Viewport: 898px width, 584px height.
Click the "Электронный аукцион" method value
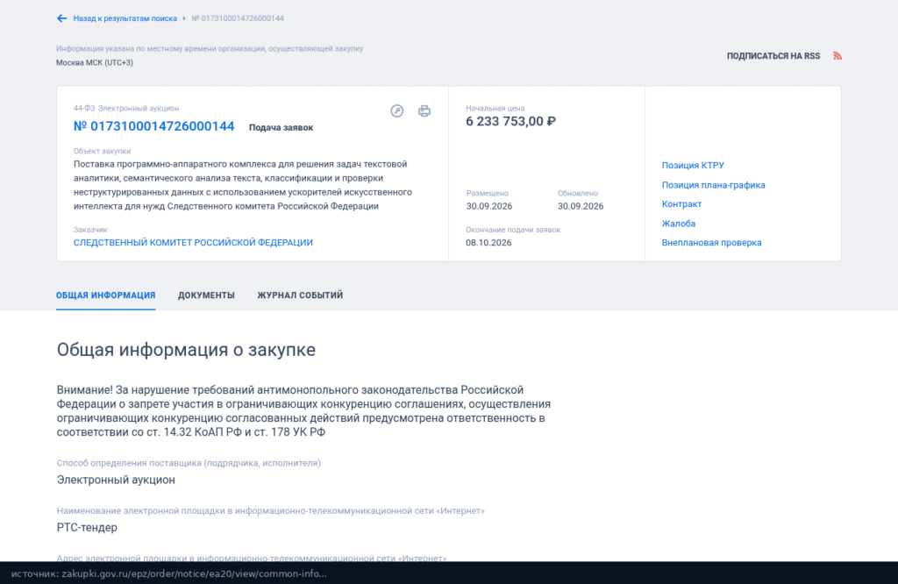coord(116,480)
